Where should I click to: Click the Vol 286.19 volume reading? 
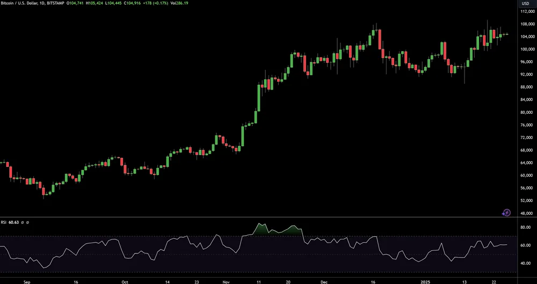click(179, 3)
